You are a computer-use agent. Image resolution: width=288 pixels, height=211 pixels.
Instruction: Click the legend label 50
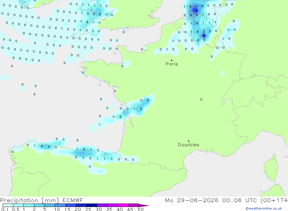141,209
